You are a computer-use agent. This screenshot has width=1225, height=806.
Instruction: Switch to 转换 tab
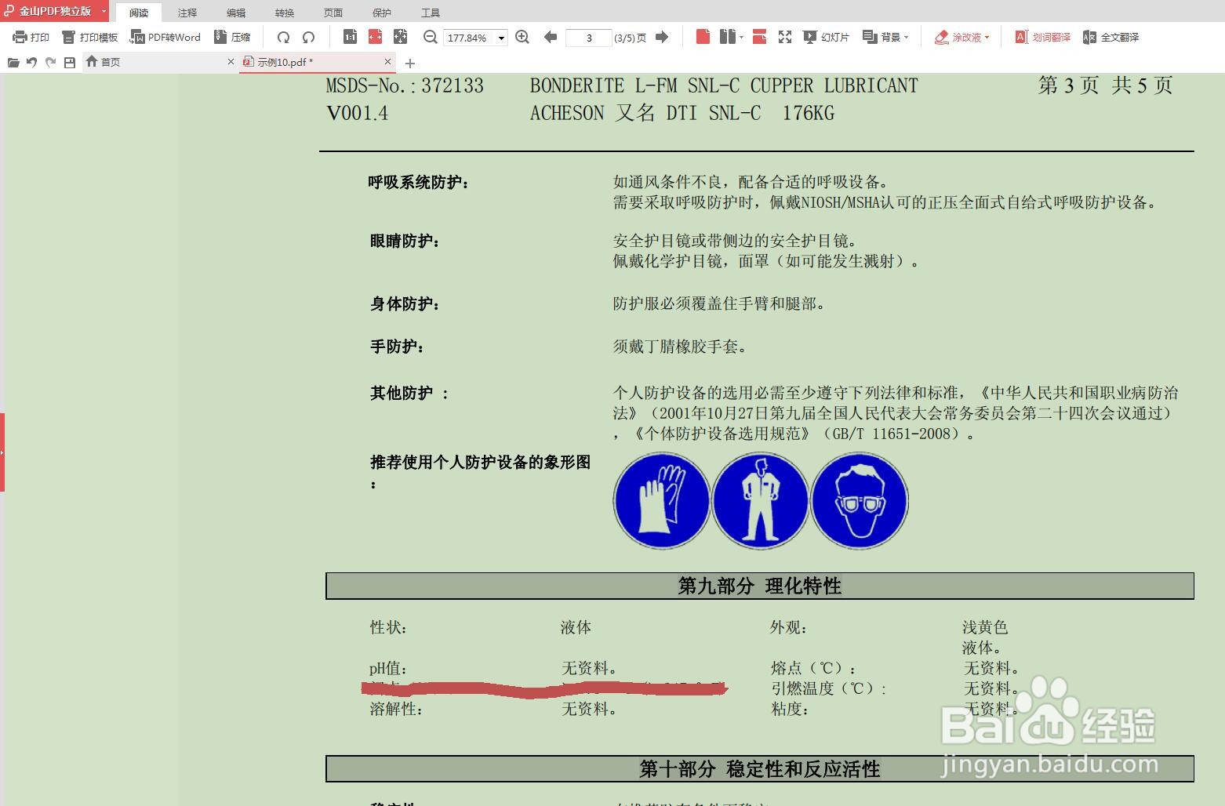pyautogui.click(x=285, y=13)
